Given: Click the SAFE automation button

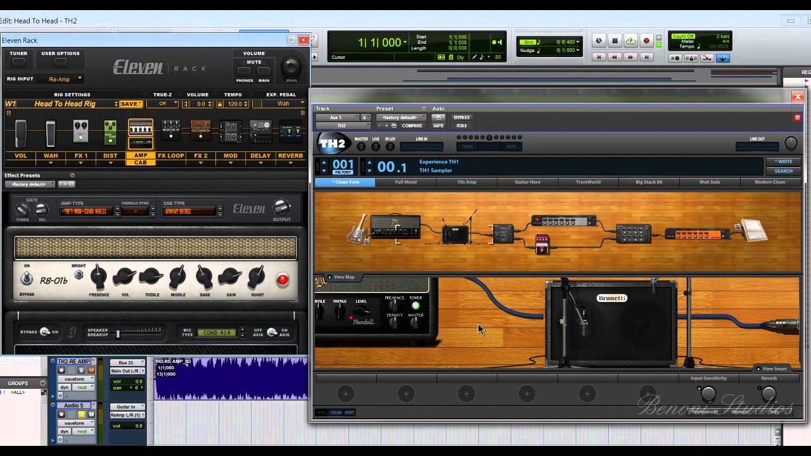Looking at the screenshot, I should (x=438, y=125).
